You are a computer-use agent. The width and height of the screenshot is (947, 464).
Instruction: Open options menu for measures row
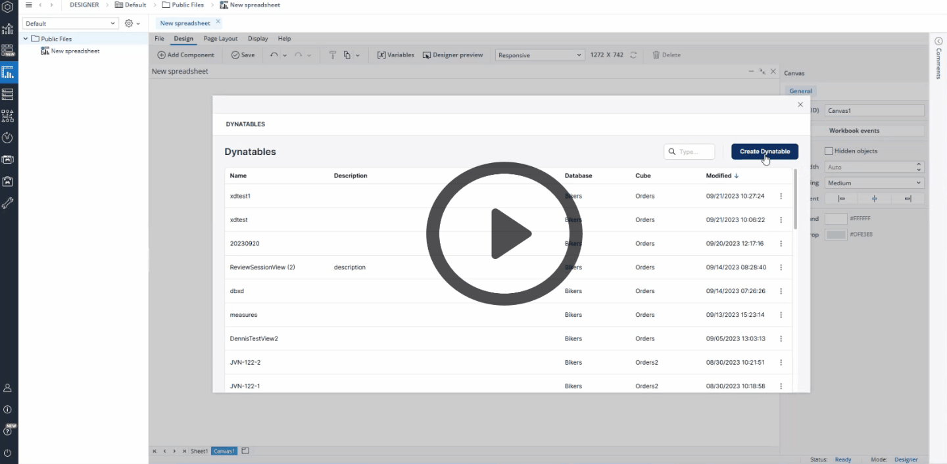click(x=781, y=315)
